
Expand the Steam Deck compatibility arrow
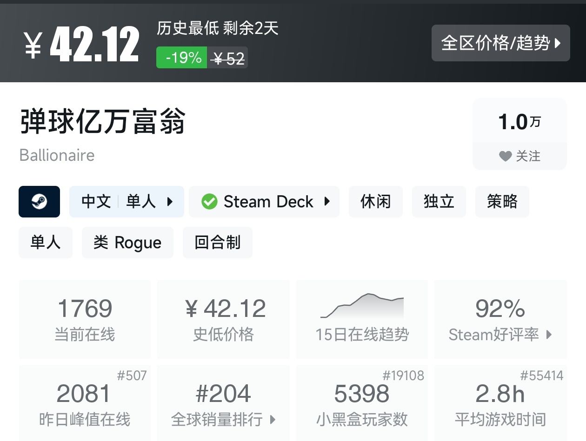coord(327,202)
